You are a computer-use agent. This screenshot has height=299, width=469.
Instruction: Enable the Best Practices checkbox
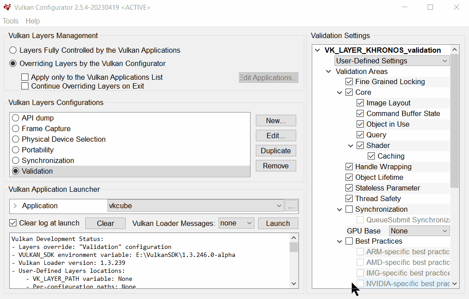(349, 241)
